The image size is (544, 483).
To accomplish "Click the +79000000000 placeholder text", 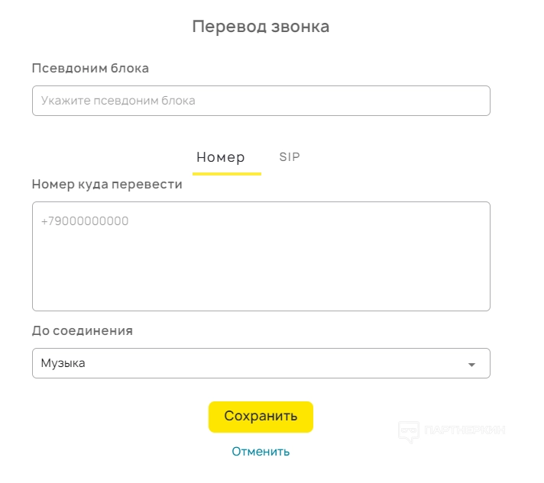I will (85, 221).
